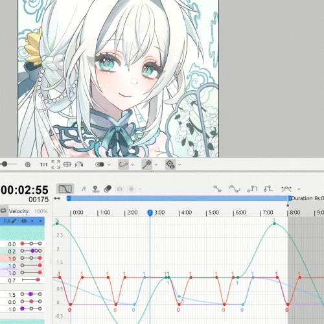Screen dimensions: 324x324
Task: Set linear curve interpolation type
Action: coord(217,189)
